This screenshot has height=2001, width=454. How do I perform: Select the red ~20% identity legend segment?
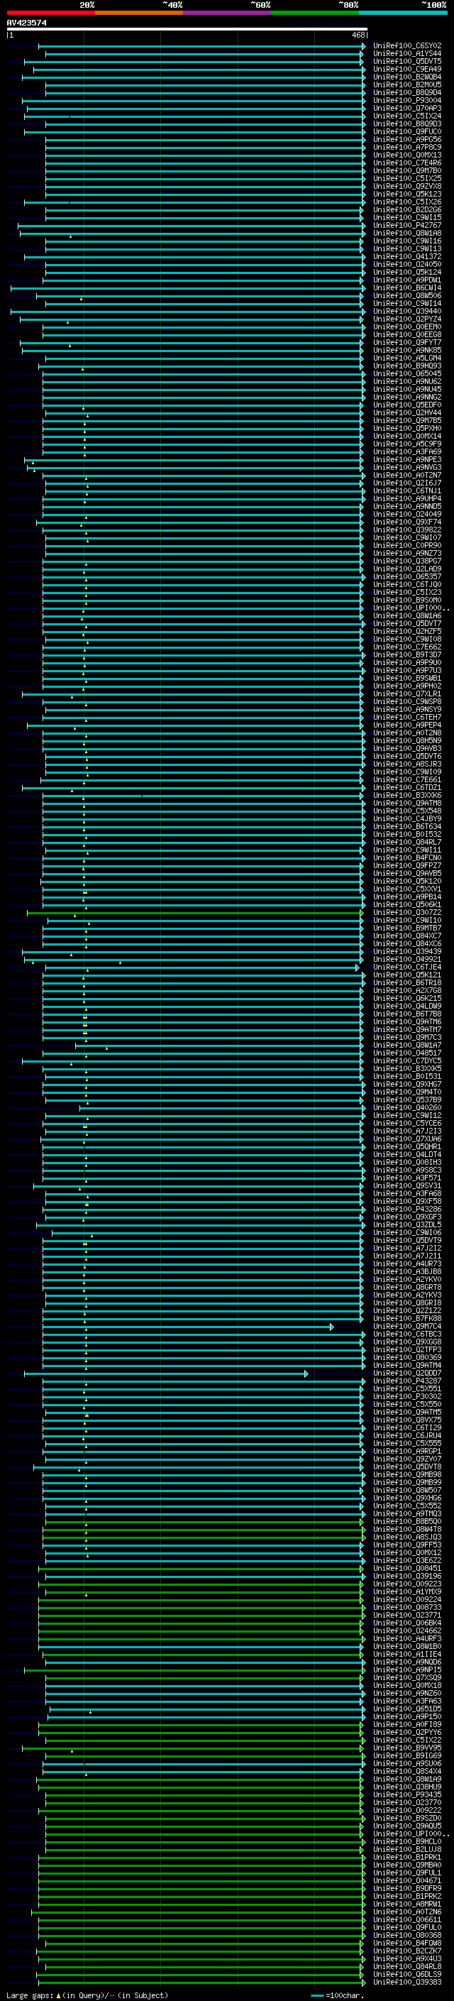[x=50, y=13]
